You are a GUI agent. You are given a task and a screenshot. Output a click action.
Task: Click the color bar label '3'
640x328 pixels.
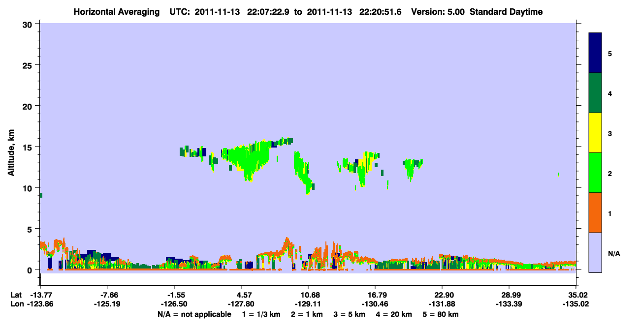610,133
